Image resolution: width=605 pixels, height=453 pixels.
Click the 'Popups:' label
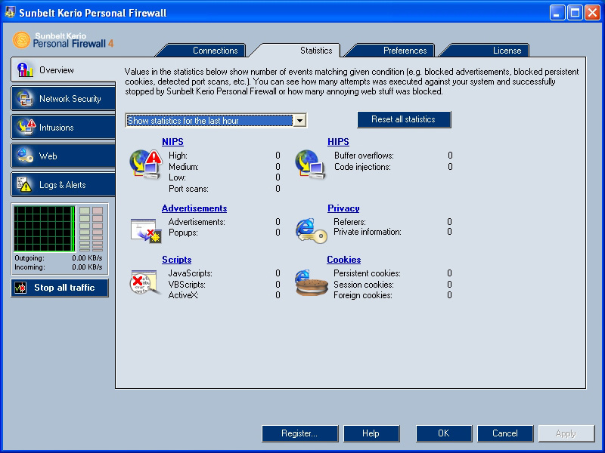183,233
